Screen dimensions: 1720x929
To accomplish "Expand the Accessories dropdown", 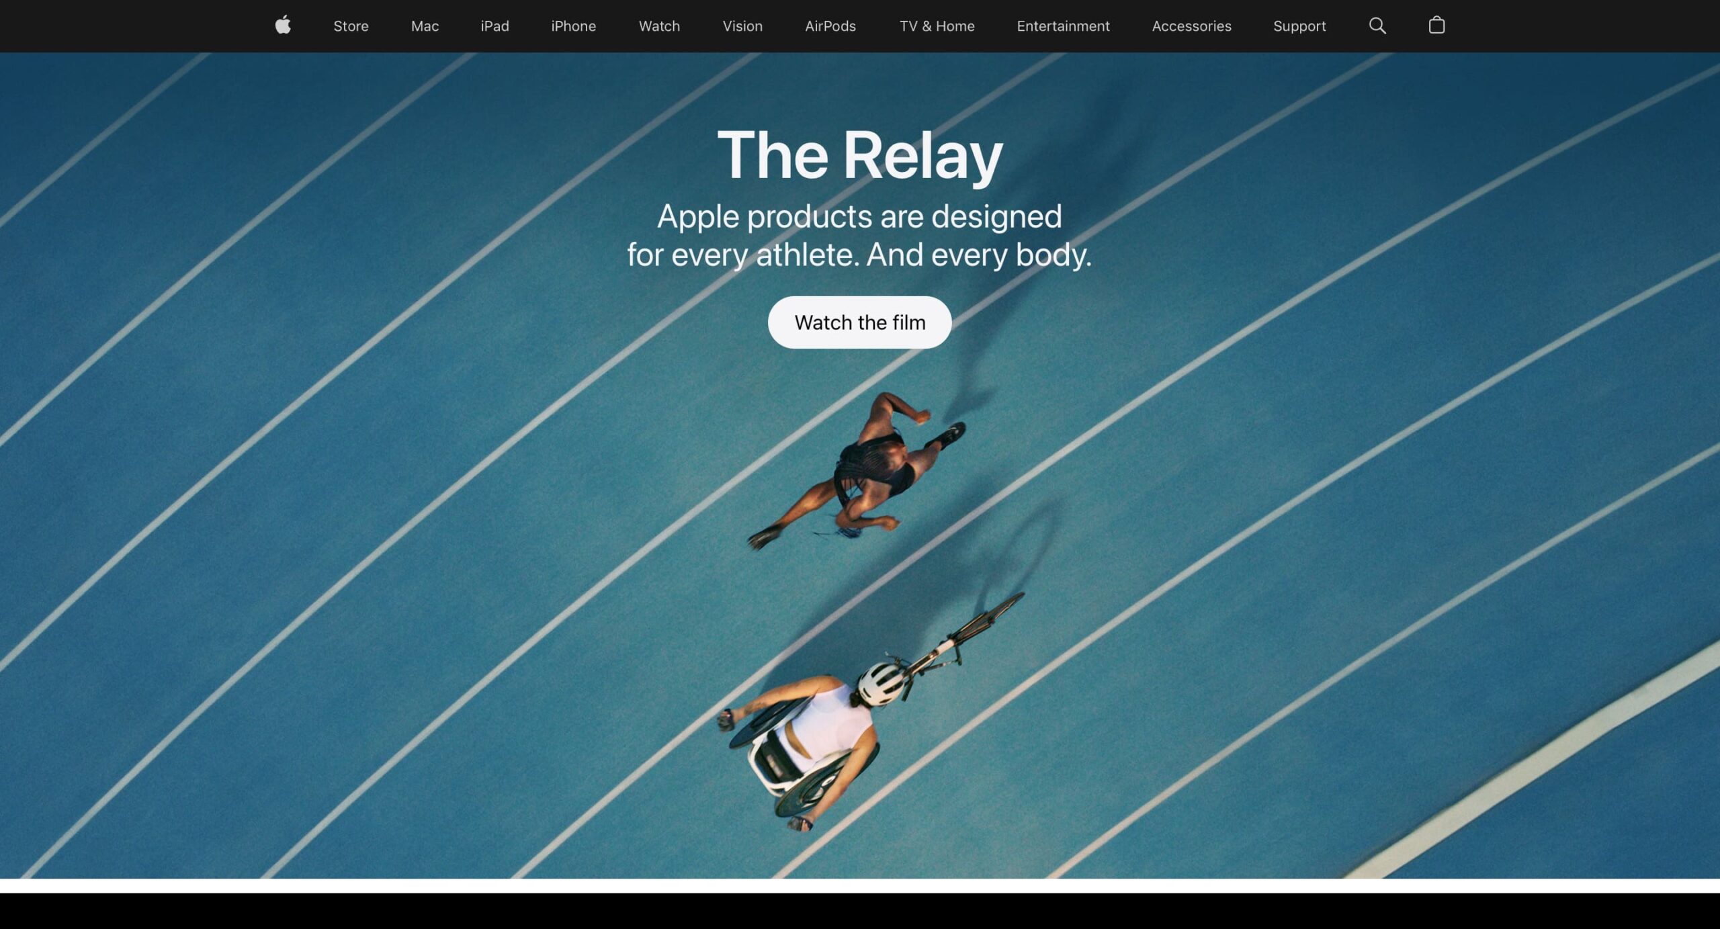I will click(1191, 26).
